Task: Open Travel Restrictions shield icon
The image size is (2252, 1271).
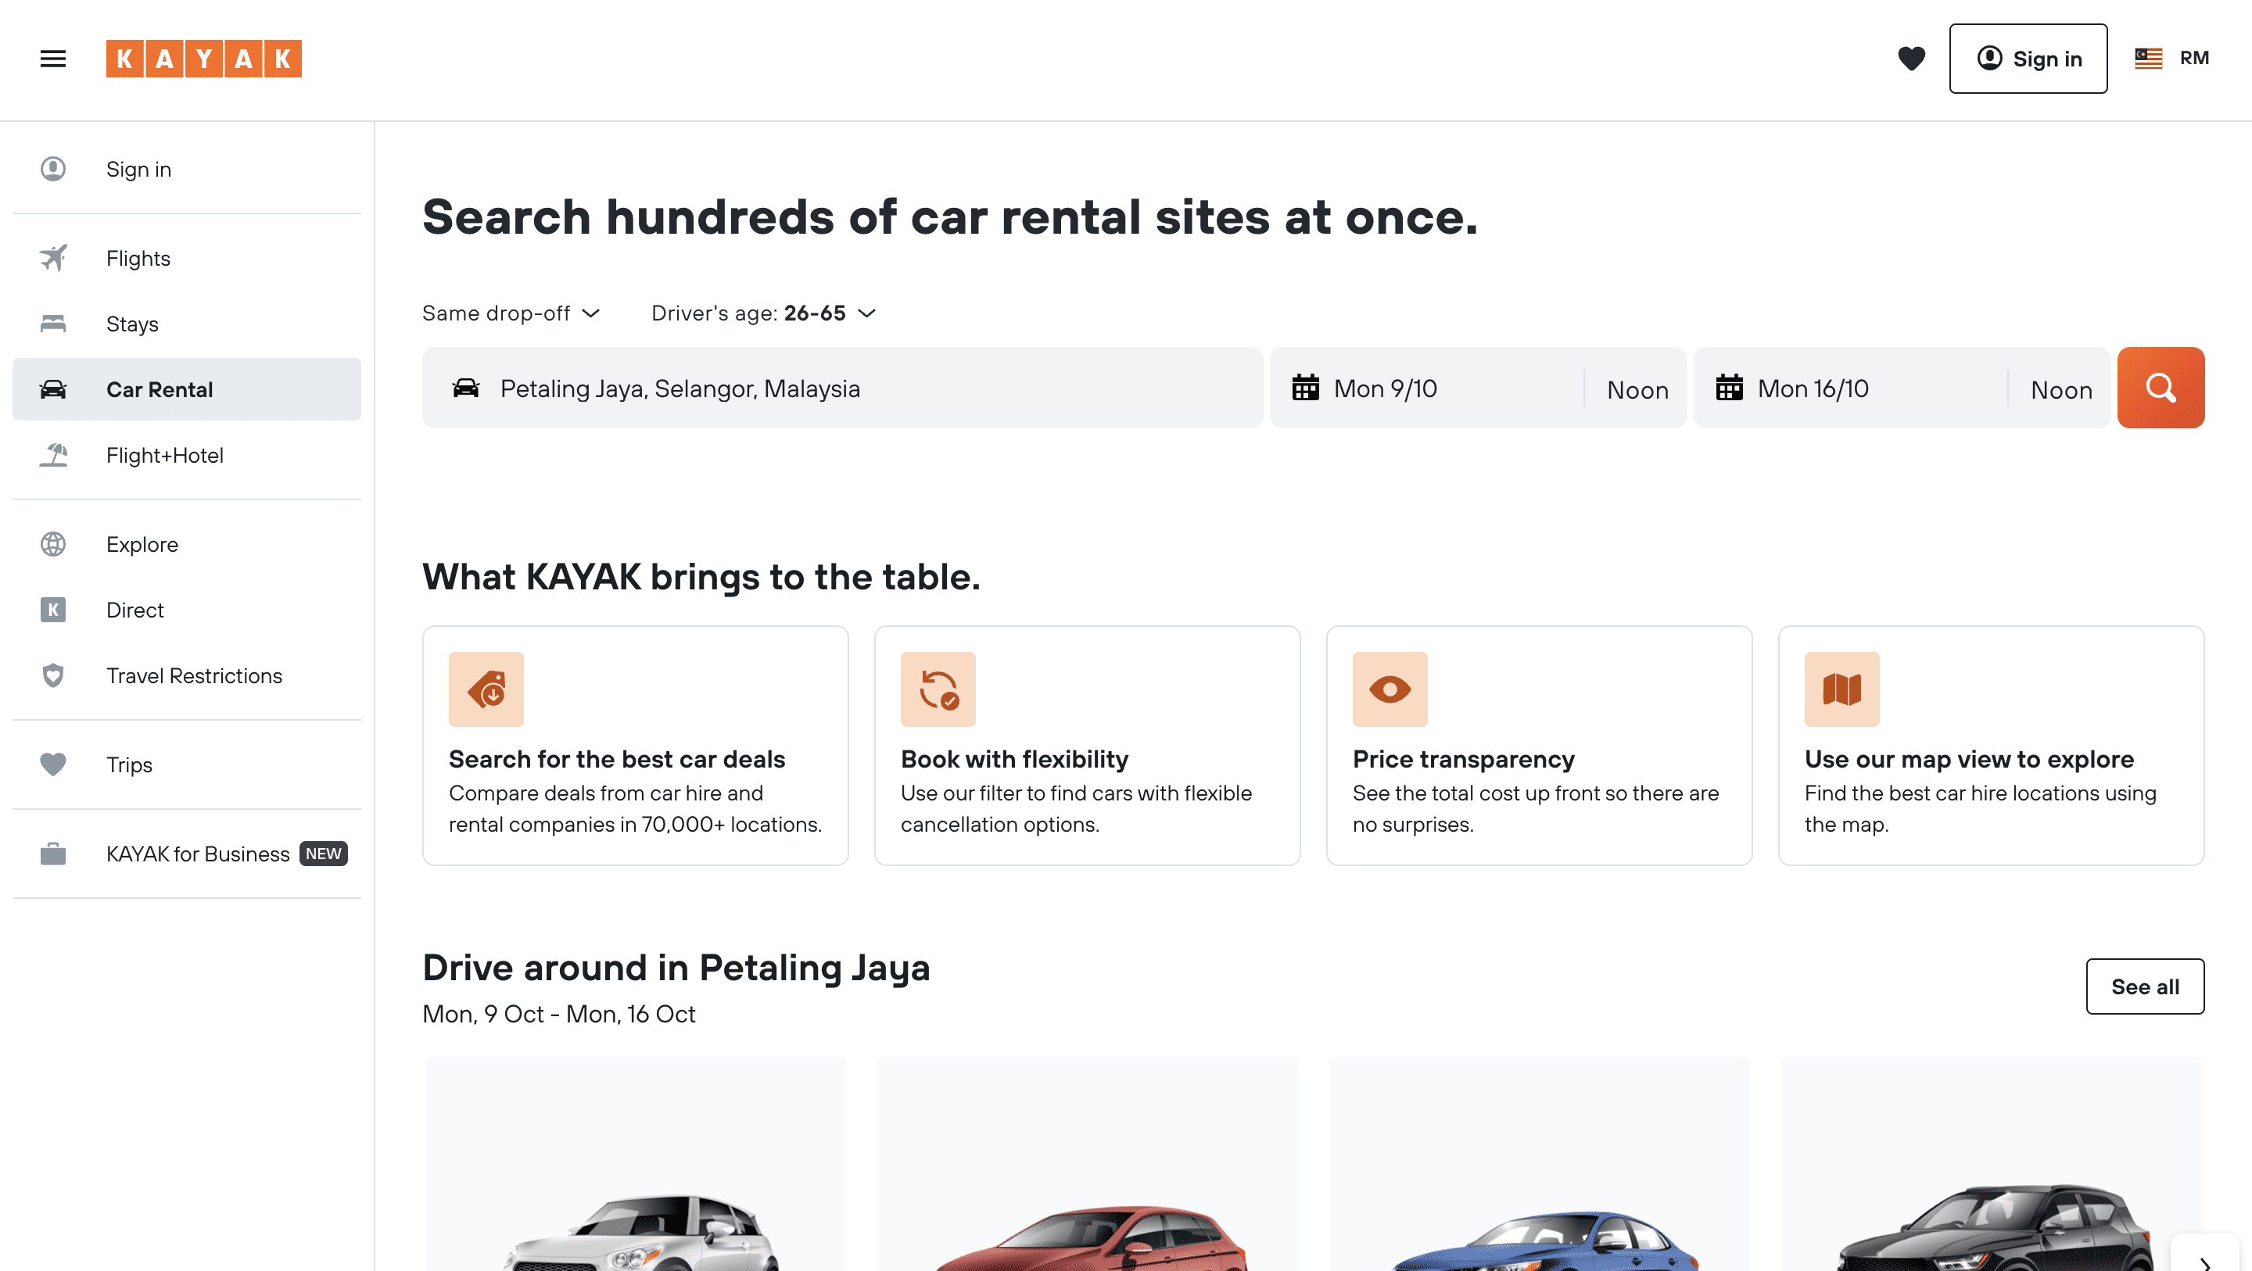Action: 52,675
